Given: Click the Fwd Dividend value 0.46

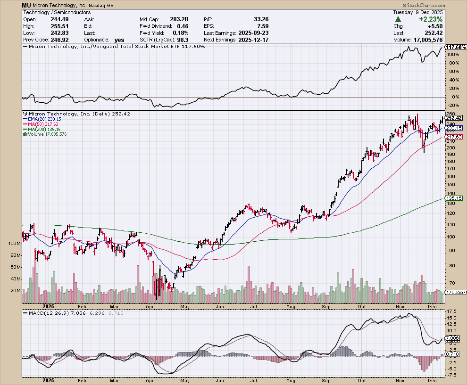Looking at the screenshot, I should [x=183, y=26].
